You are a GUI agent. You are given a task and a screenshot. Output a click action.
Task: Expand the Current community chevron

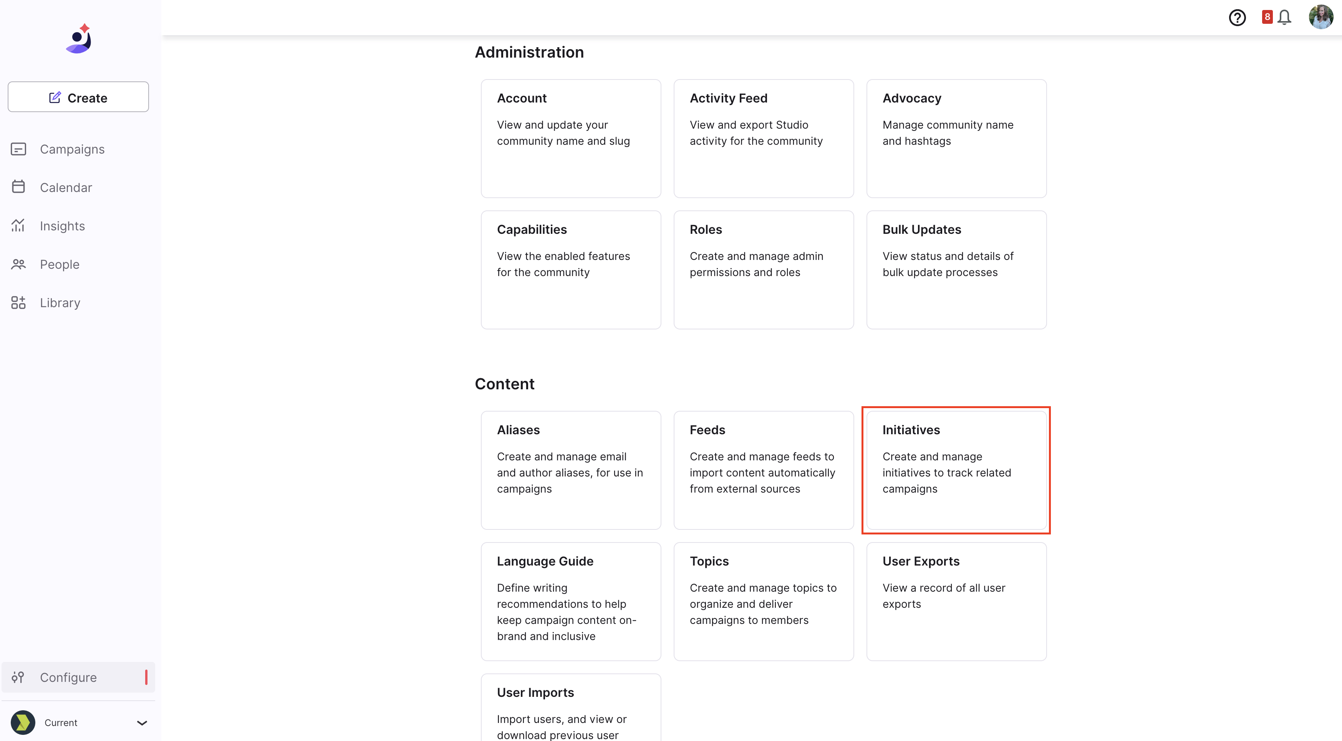click(x=142, y=723)
